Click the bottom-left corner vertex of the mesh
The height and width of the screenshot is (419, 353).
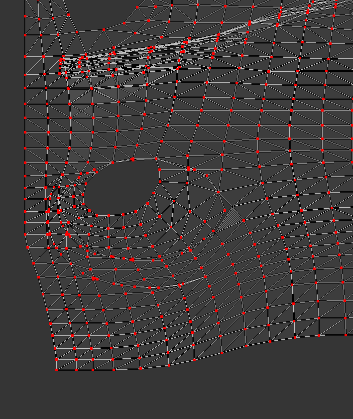pyautogui.click(x=56, y=370)
